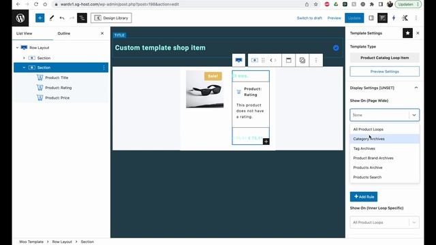Viewport: 436px width, 245px height.
Task: Open the Inner Loop Specific dropdown
Action: [384, 223]
